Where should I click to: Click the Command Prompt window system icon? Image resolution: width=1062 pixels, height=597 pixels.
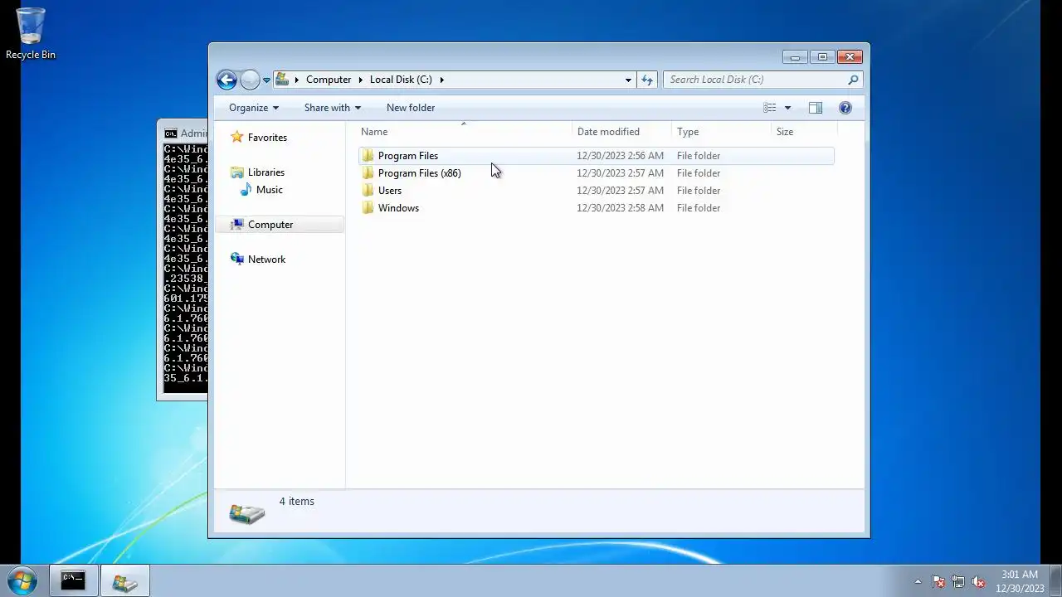(x=170, y=133)
